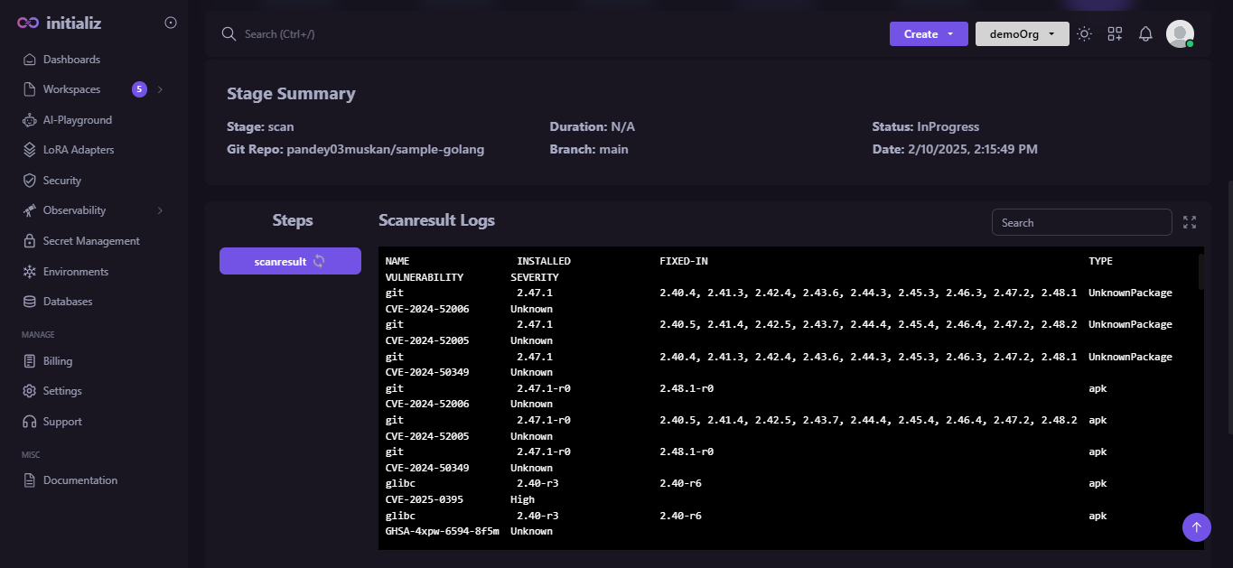Expand the Observability chevron arrow
1233x568 pixels.
(x=160, y=210)
